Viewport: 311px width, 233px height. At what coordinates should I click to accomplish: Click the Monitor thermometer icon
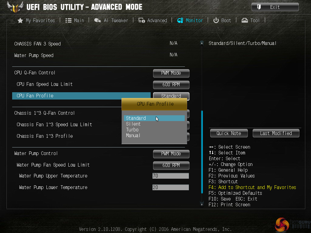[180, 20]
